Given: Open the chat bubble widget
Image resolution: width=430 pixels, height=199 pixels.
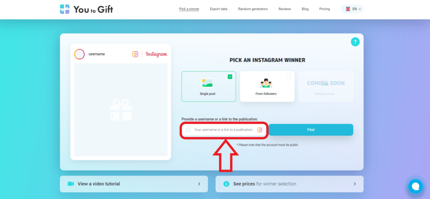Looking at the screenshot, I should click(x=415, y=186).
